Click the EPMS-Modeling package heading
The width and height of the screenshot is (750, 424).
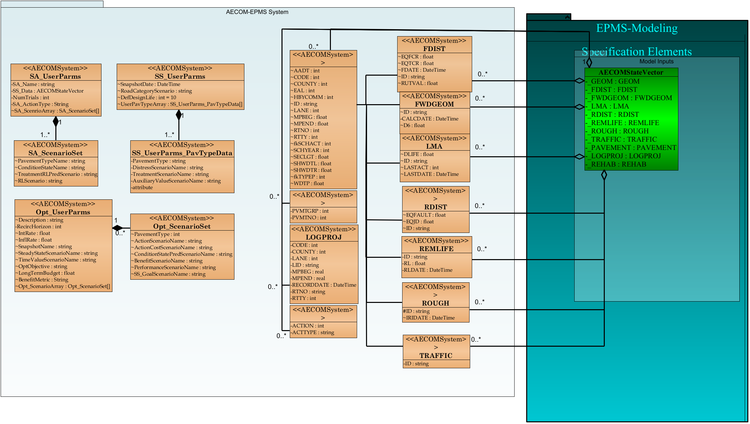[x=637, y=28]
